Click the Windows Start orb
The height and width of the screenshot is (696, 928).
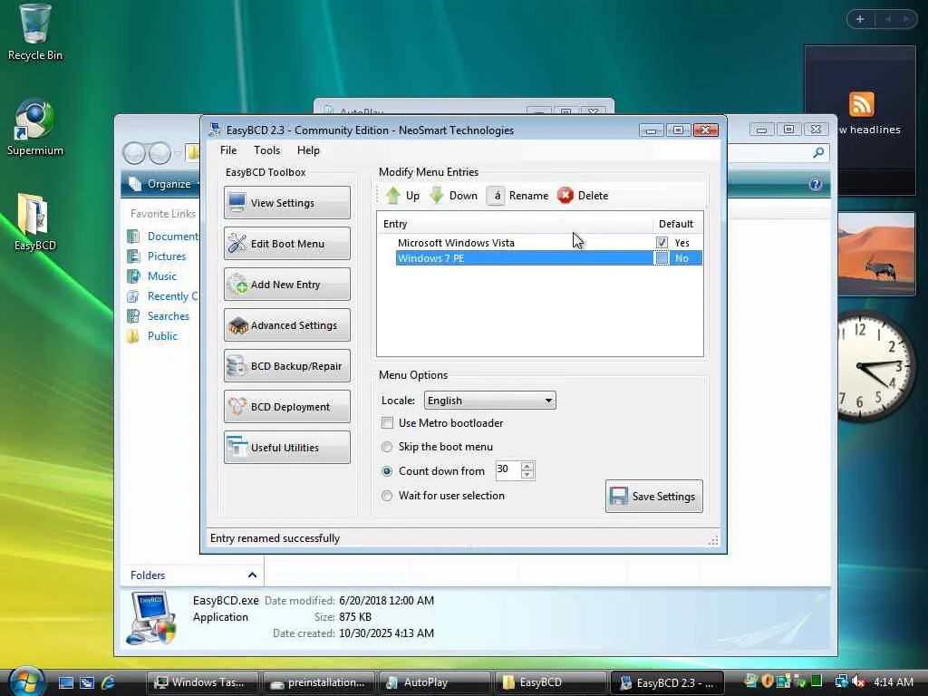point(24,681)
